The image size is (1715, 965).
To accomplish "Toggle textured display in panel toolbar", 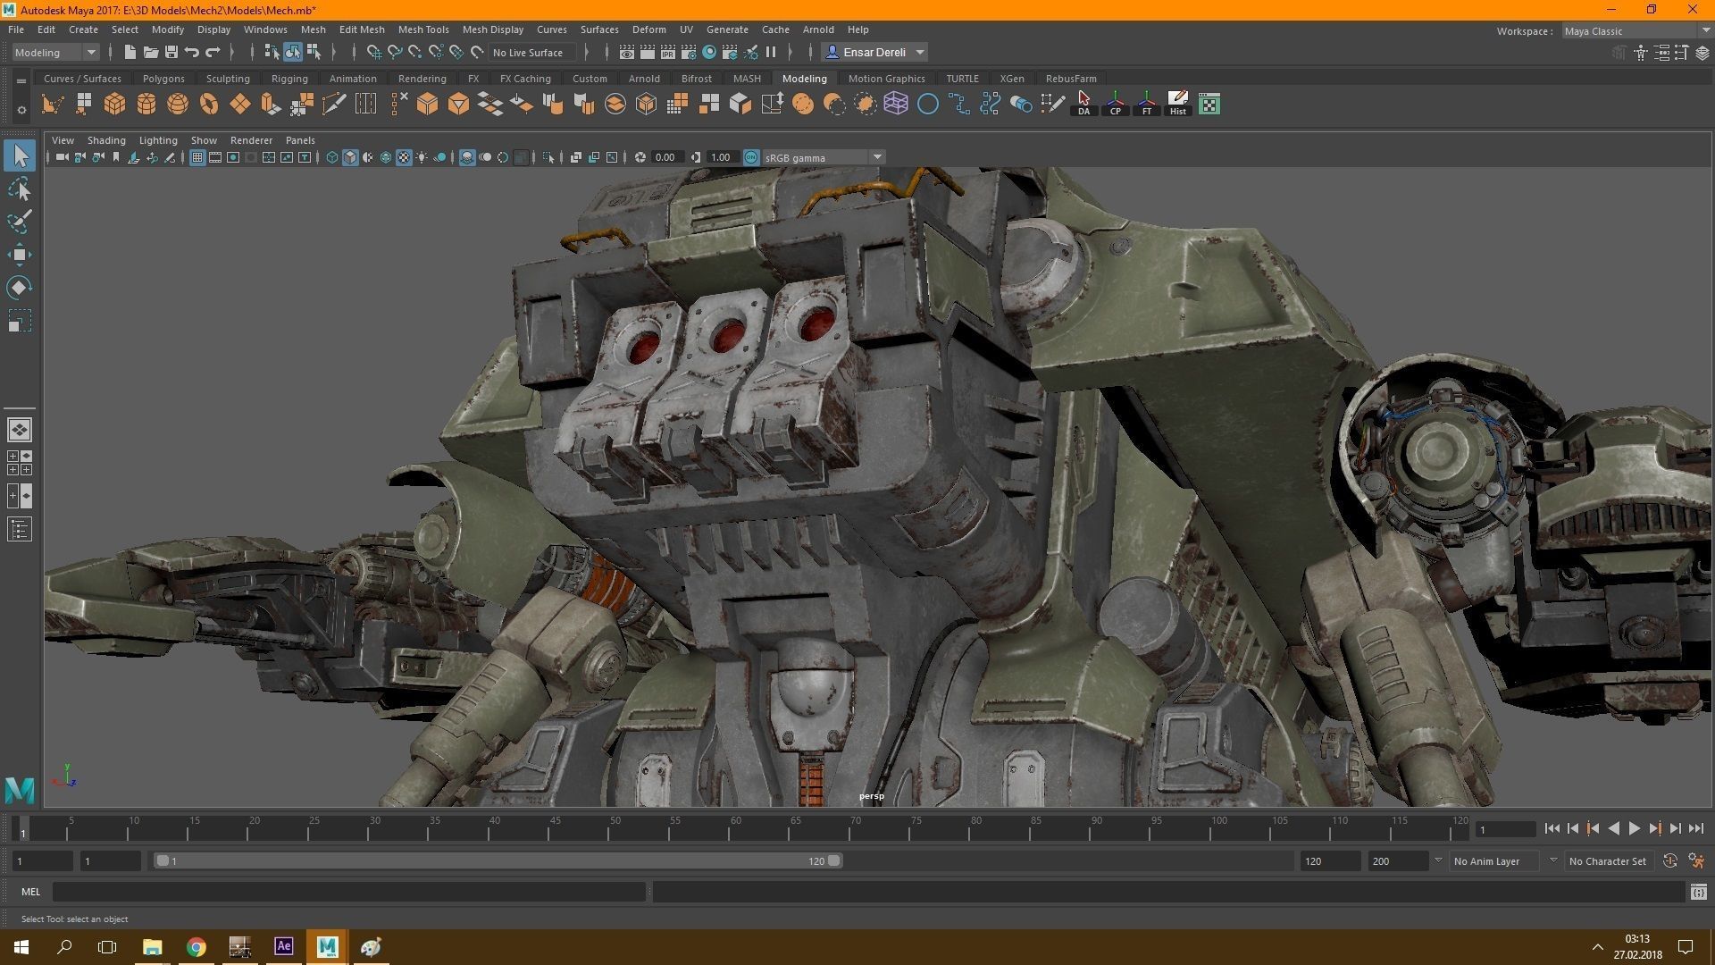I will pyautogui.click(x=404, y=157).
